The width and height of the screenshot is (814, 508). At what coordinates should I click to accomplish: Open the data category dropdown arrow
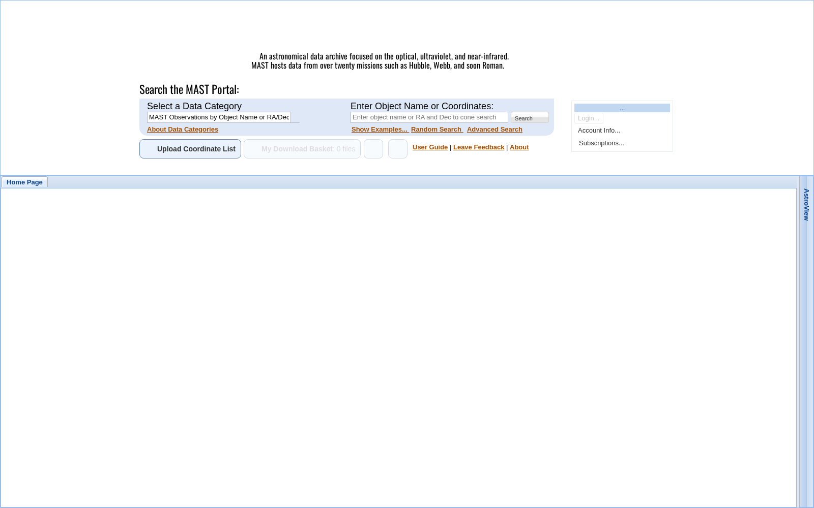tap(295, 117)
